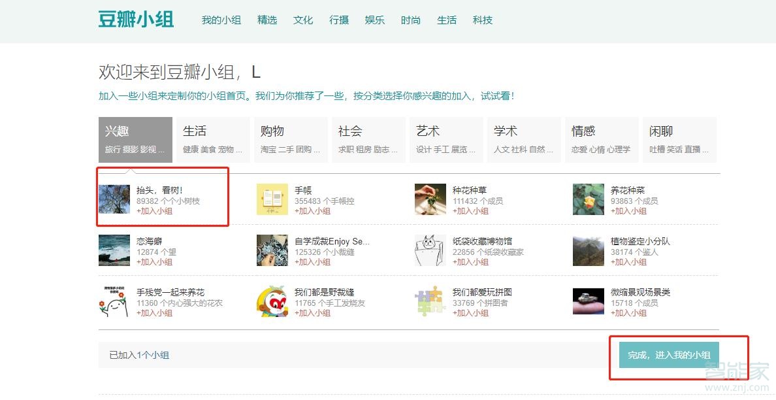The height and width of the screenshot is (400, 776).
Task: Switch to the 兴趣 category tab
Action: tap(135, 139)
